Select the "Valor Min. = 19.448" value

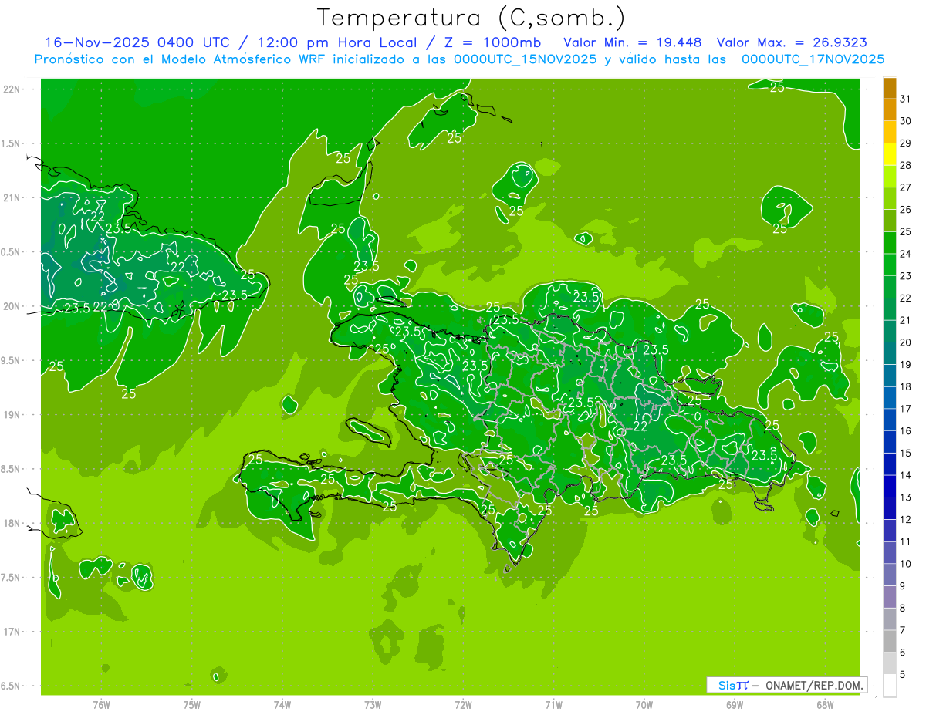pos(633,42)
